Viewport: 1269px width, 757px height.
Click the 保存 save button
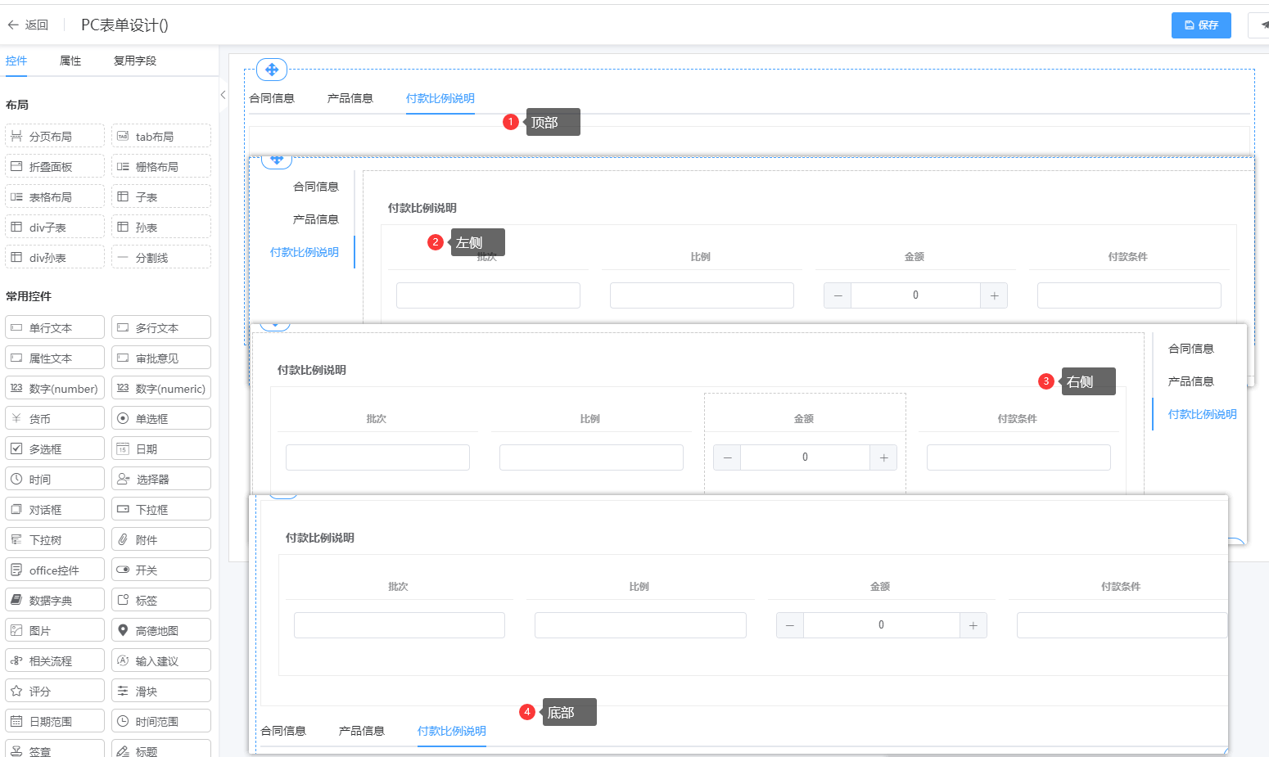pyautogui.click(x=1200, y=25)
